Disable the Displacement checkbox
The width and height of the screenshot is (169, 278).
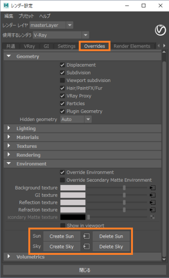(x=63, y=65)
